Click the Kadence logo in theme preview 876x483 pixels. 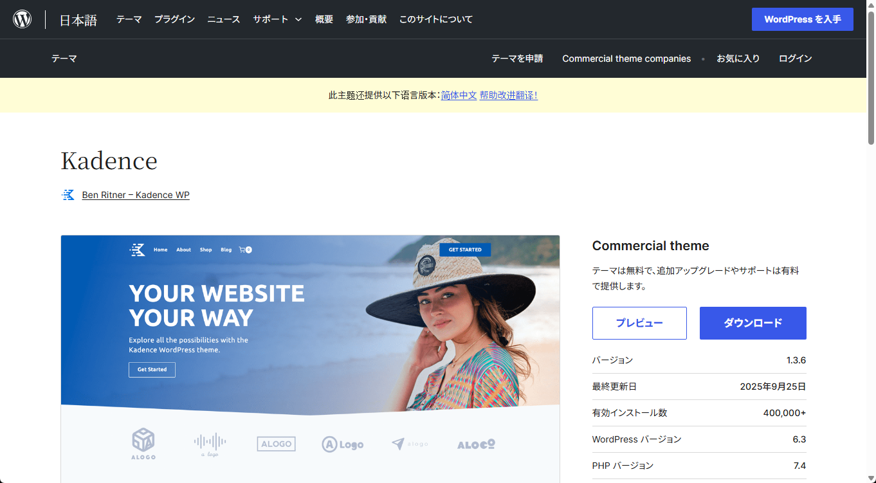pyautogui.click(x=138, y=250)
